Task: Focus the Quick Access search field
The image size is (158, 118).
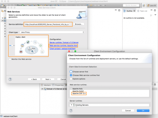Action: pyautogui.click(x=131, y=5)
